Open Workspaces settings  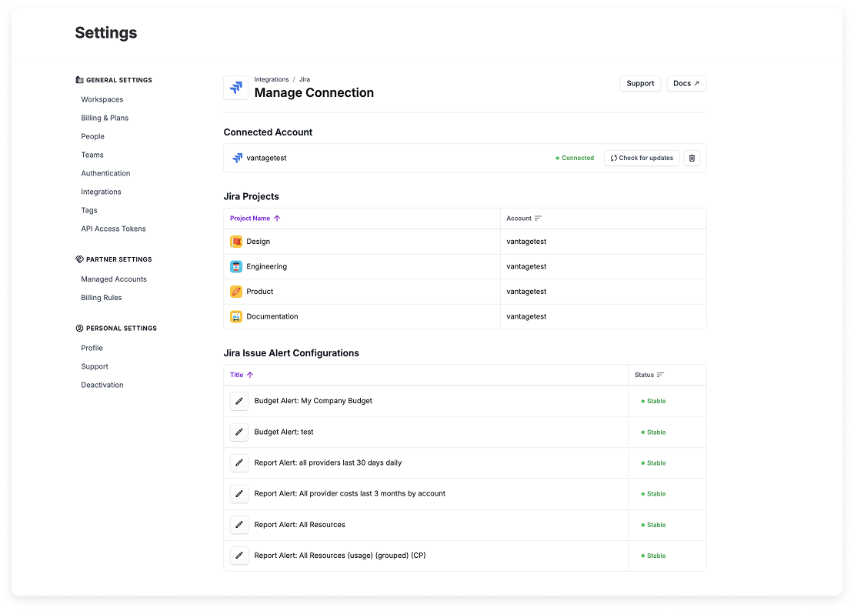[x=102, y=100]
